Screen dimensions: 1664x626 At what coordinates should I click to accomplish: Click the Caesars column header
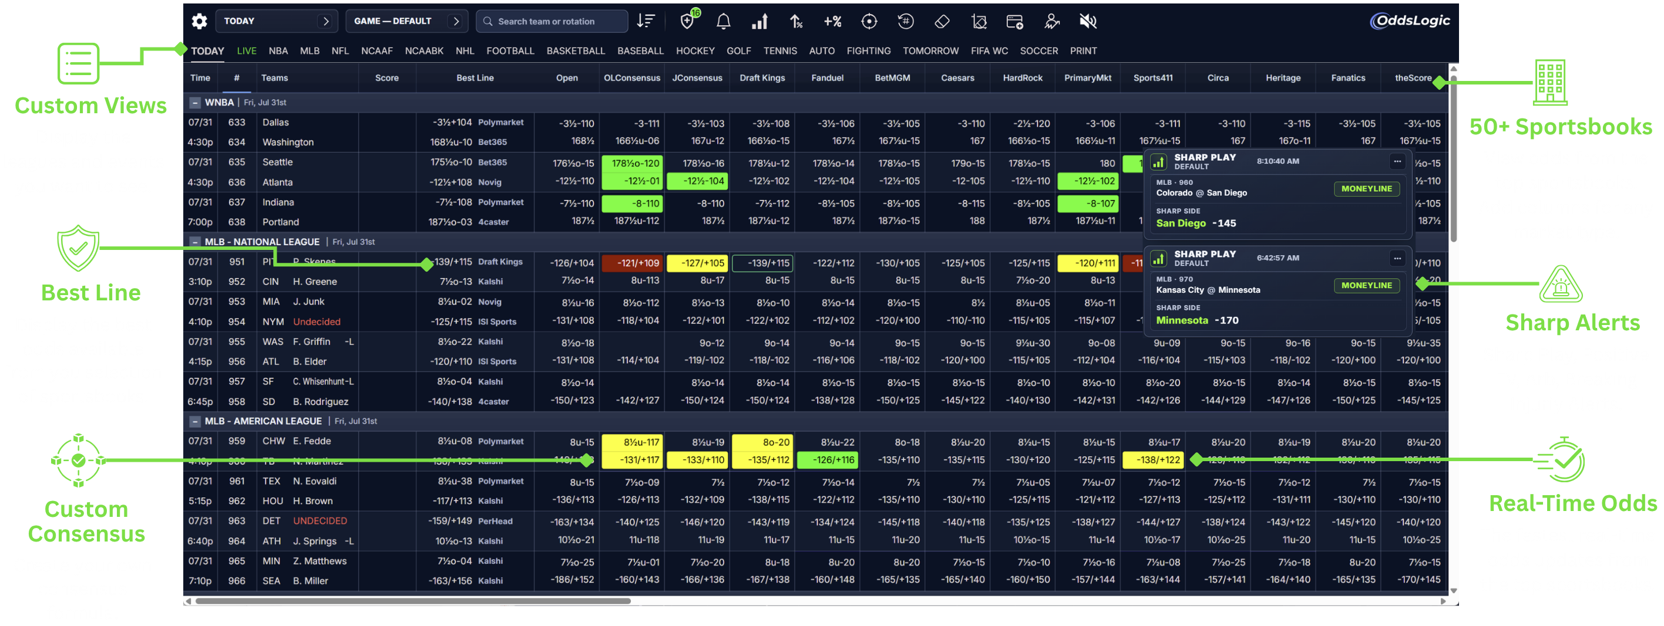pyautogui.click(x=957, y=78)
